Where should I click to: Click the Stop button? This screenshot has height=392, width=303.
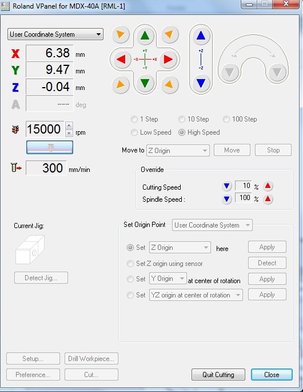273,150
